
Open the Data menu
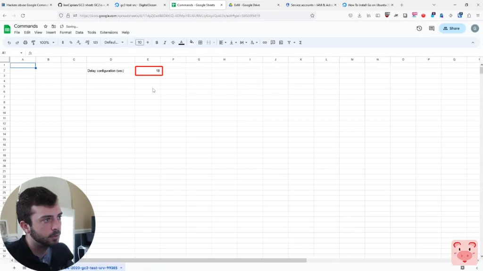click(79, 33)
